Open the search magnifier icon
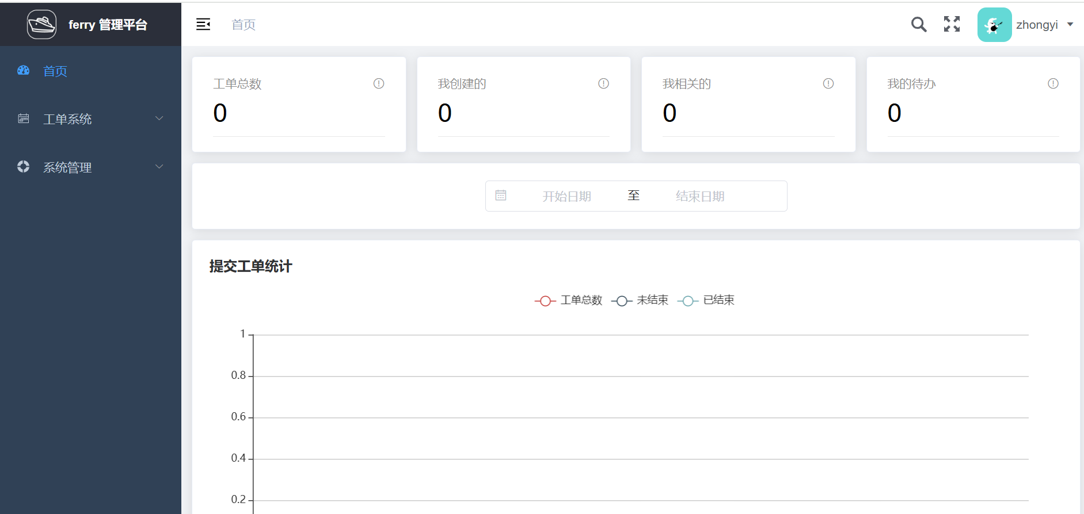 (918, 24)
